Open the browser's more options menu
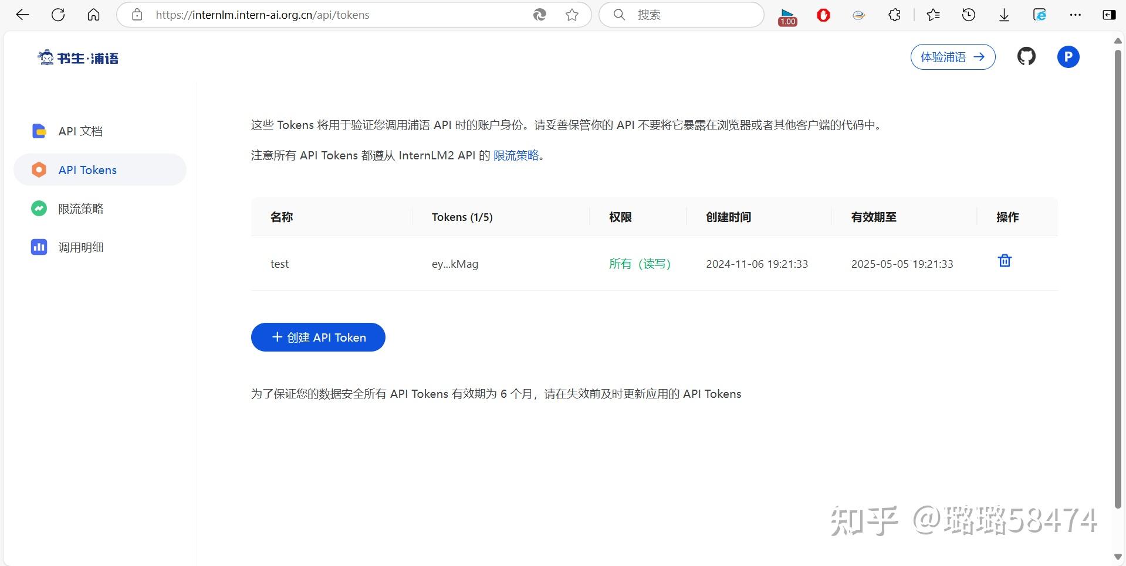The image size is (1126, 566). [x=1075, y=15]
